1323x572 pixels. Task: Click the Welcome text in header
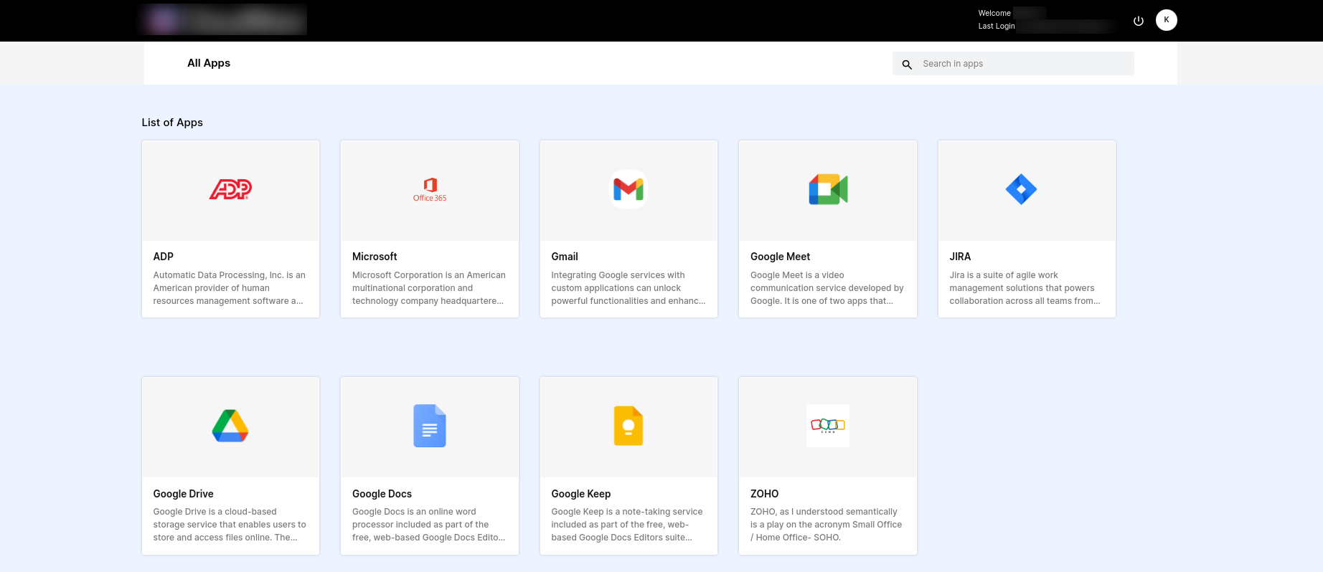(x=994, y=13)
